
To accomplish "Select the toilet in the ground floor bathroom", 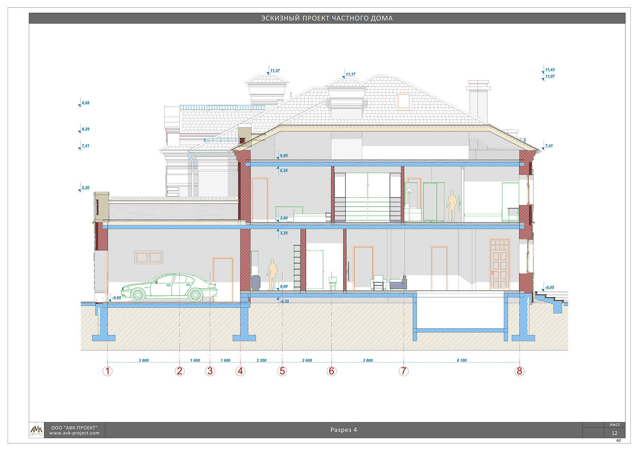I will tap(332, 283).
